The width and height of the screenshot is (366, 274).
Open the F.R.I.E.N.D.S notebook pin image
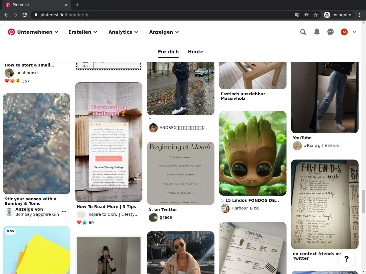click(x=325, y=204)
